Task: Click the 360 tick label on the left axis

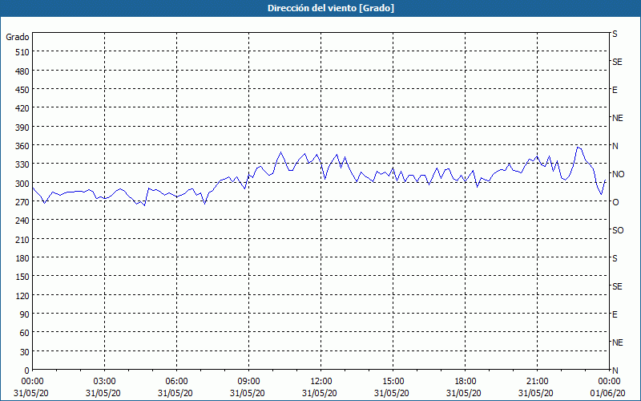Action: click(19, 146)
